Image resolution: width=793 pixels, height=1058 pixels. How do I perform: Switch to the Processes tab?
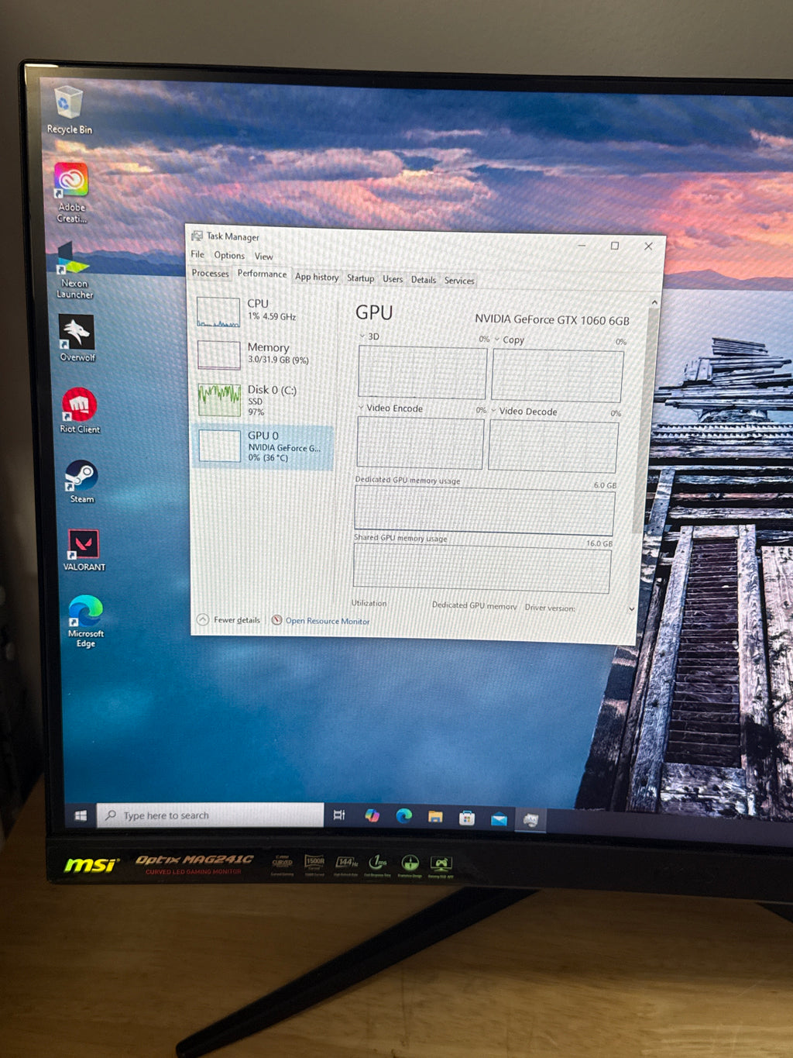(211, 273)
